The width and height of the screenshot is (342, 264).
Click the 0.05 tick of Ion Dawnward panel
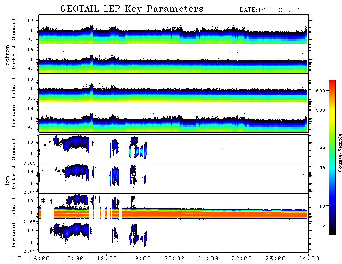[x=30, y=251]
